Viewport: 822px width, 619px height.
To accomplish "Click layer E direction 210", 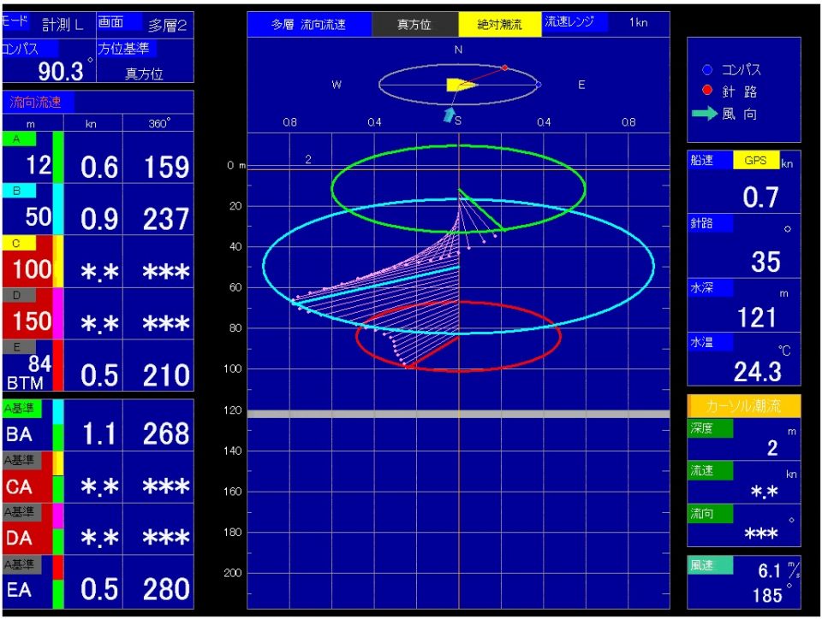I will tap(166, 375).
